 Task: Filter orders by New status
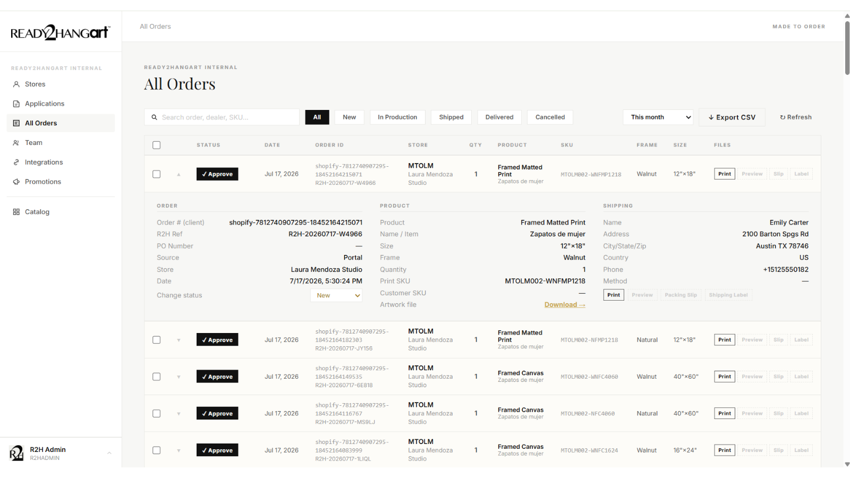click(350, 117)
